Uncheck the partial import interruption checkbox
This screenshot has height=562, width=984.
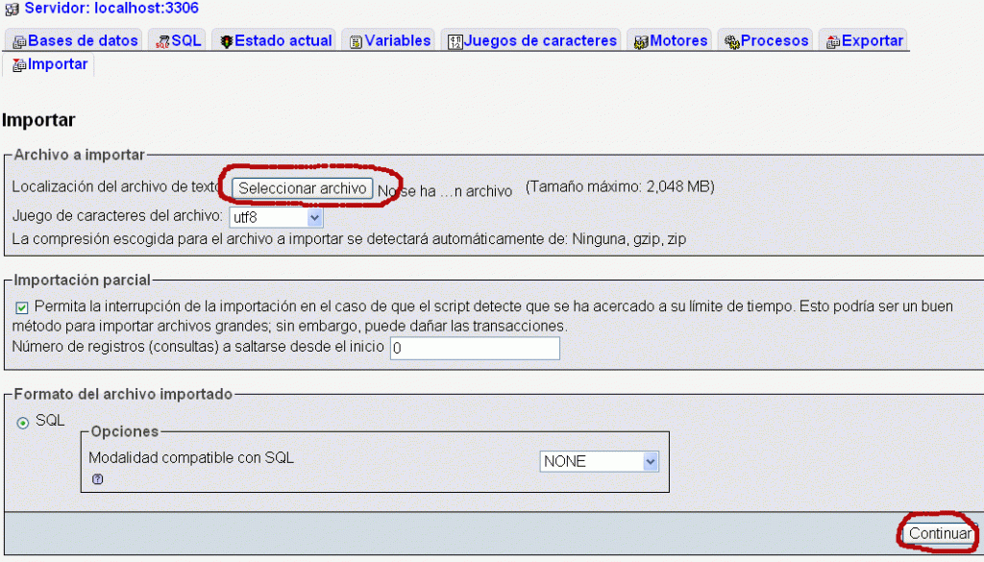(21, 306)
